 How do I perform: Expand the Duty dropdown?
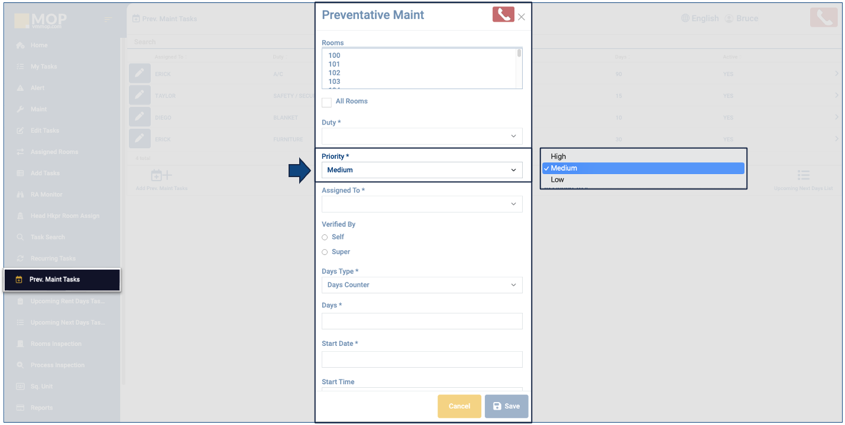[422, 136]
